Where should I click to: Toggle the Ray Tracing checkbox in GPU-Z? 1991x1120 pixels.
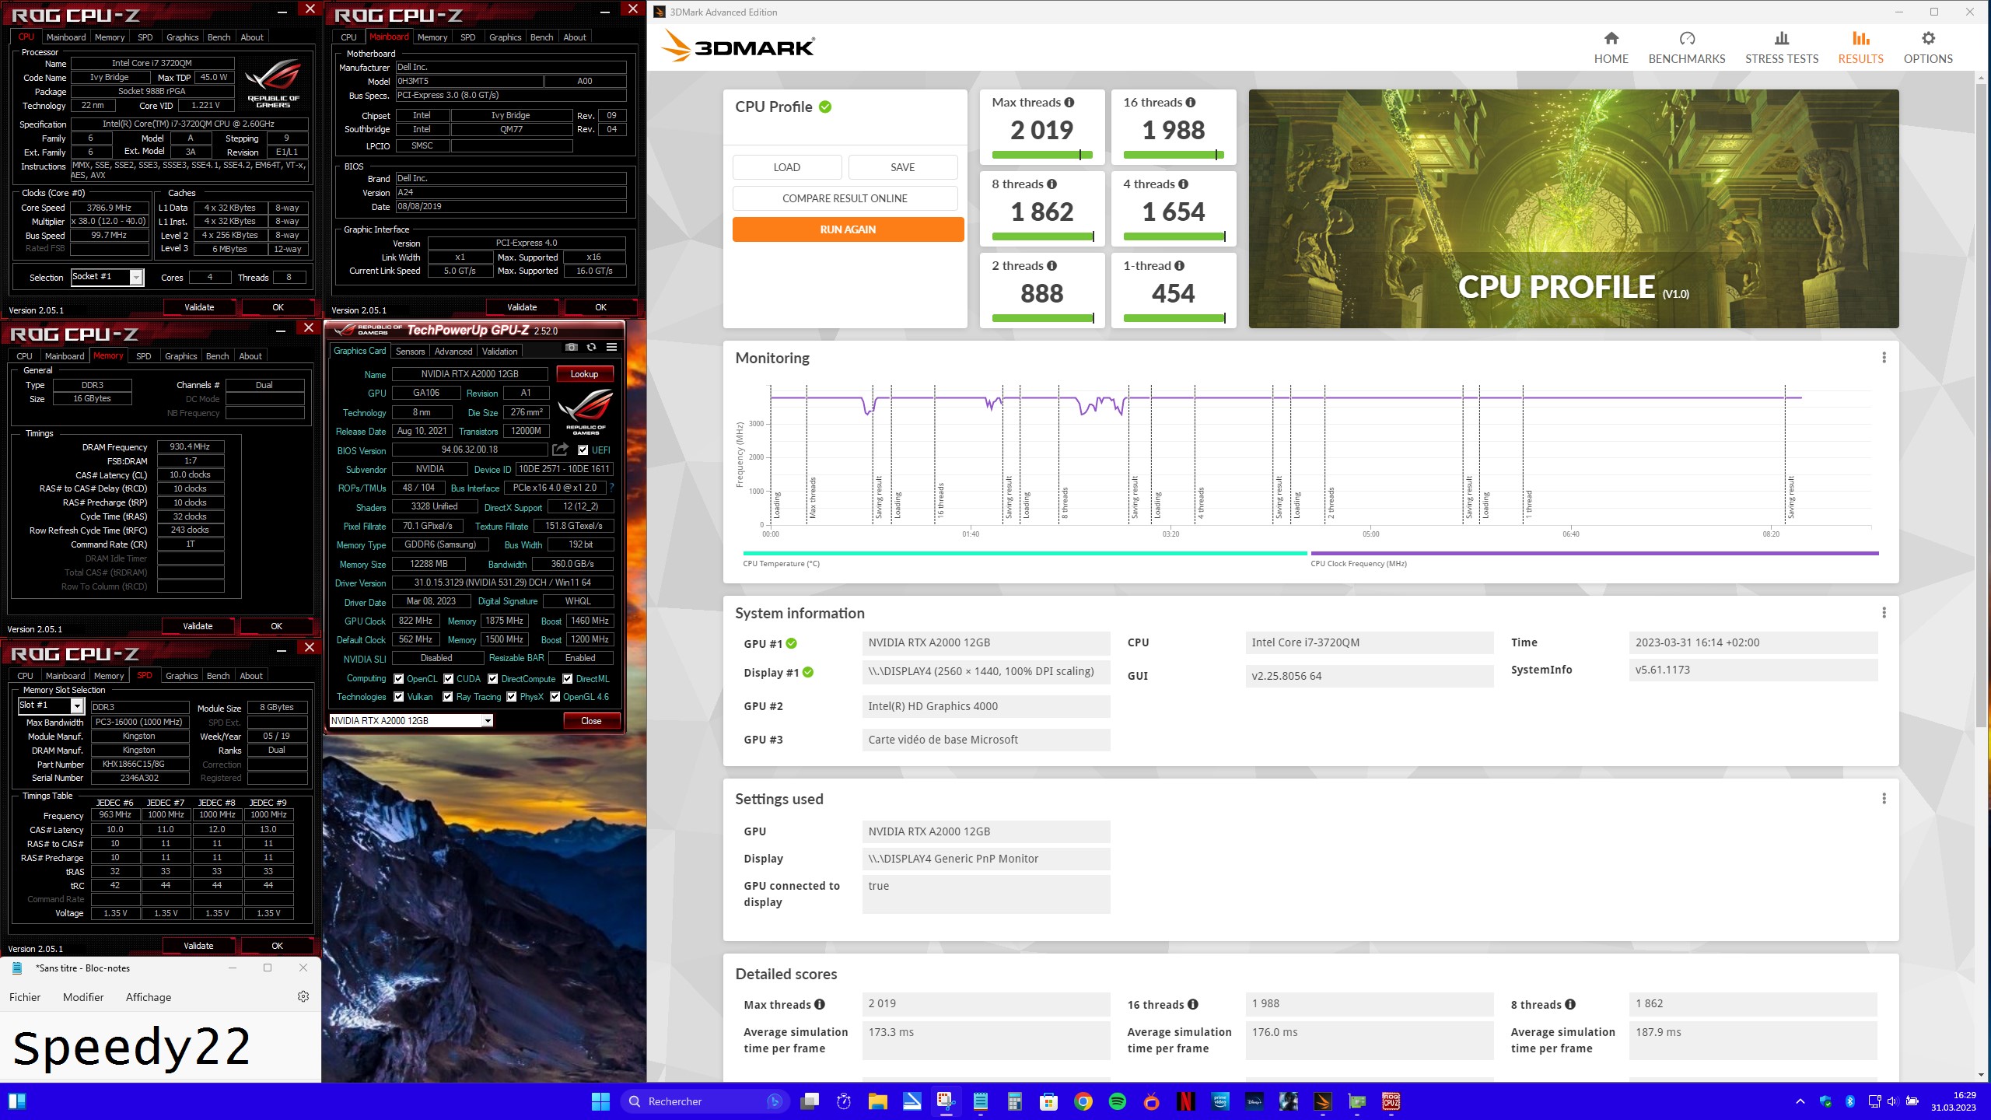(x=448, y=697)
